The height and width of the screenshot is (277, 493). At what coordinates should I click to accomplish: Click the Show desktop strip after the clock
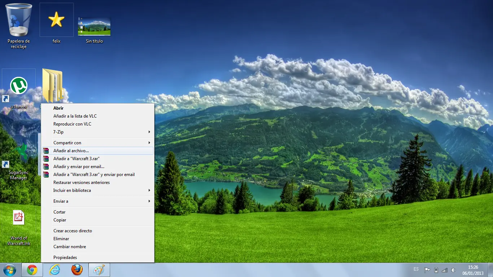(490, 270)
